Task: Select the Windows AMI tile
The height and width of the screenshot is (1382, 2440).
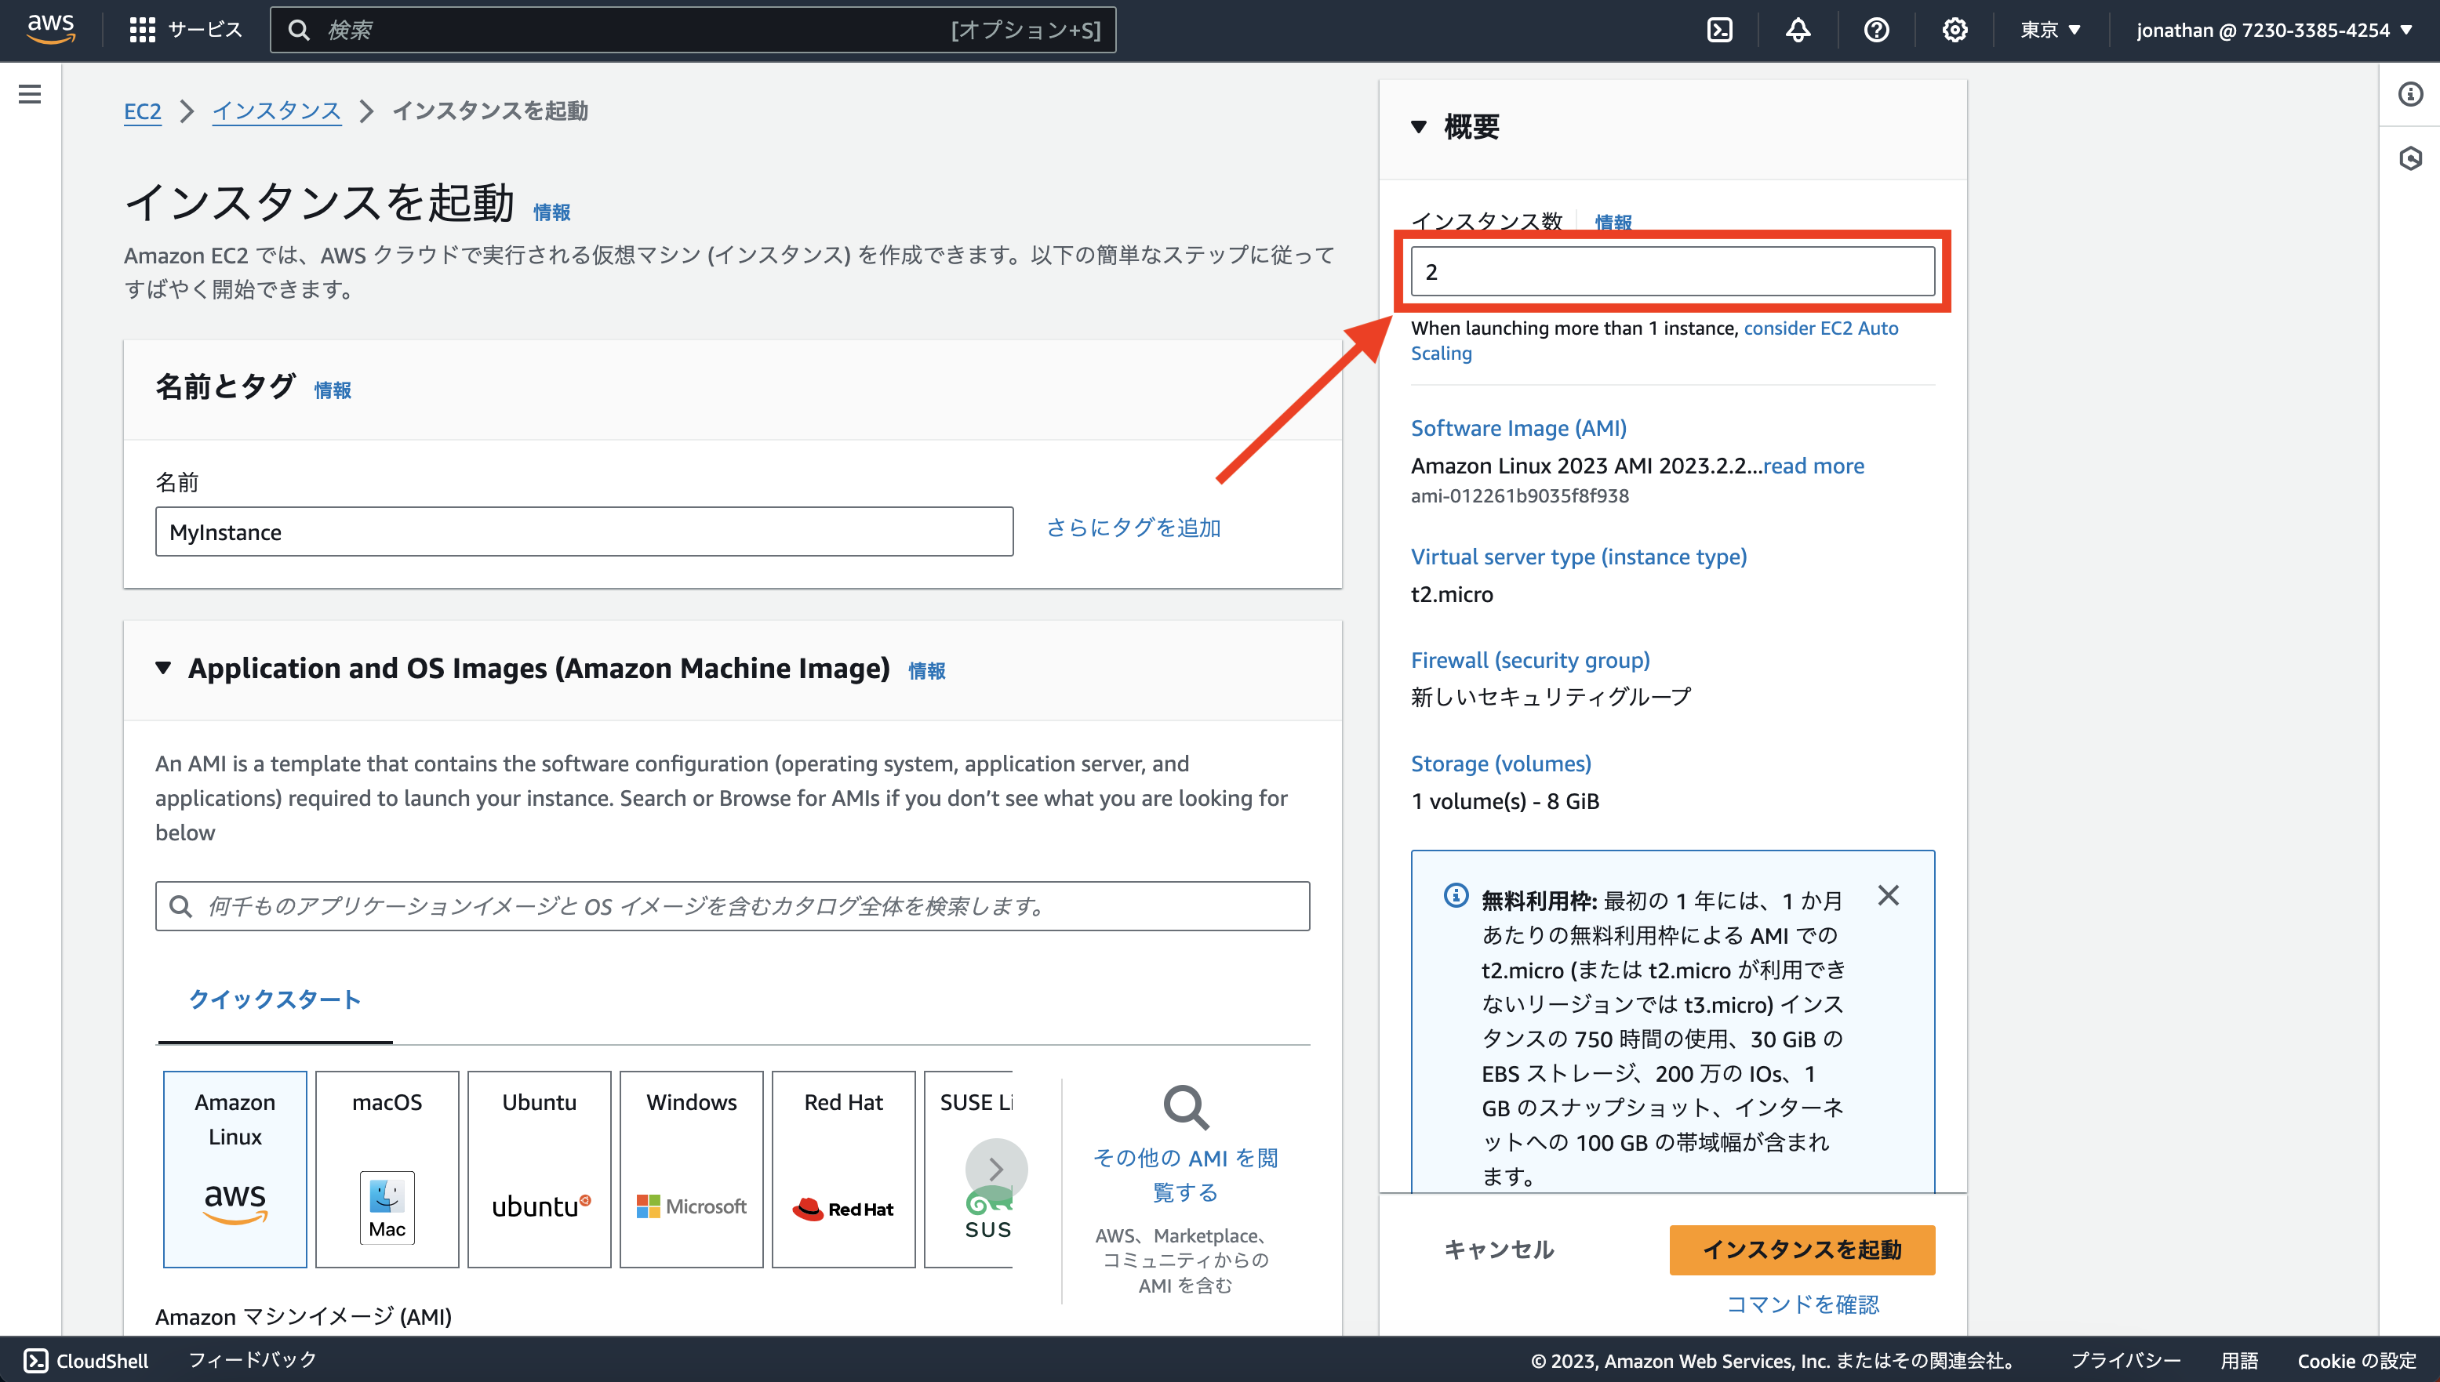Action: pos(690,1169)
